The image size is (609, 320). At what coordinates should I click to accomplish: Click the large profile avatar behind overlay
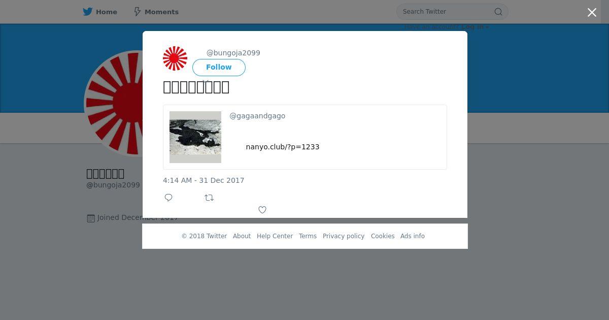(x=113, y=104)
